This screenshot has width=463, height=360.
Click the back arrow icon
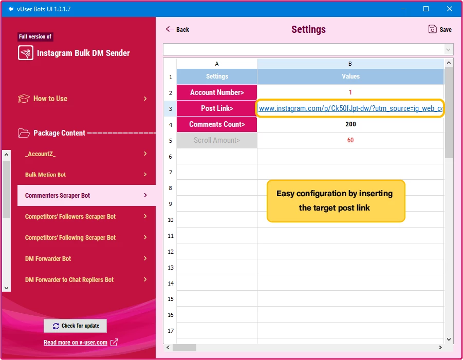[x=170, y=29]
